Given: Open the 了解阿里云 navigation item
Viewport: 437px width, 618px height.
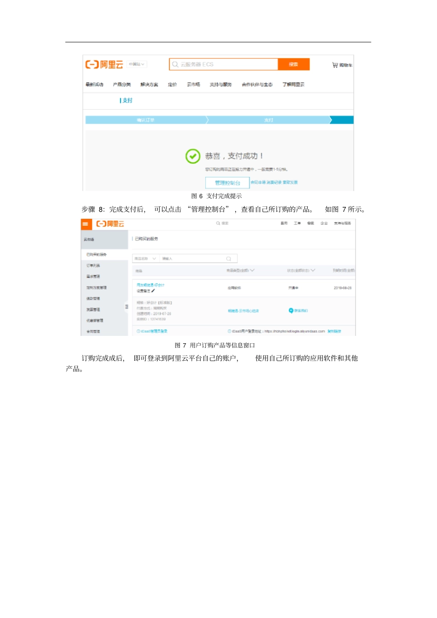Looking at the screenshot, I should (293, 85).
